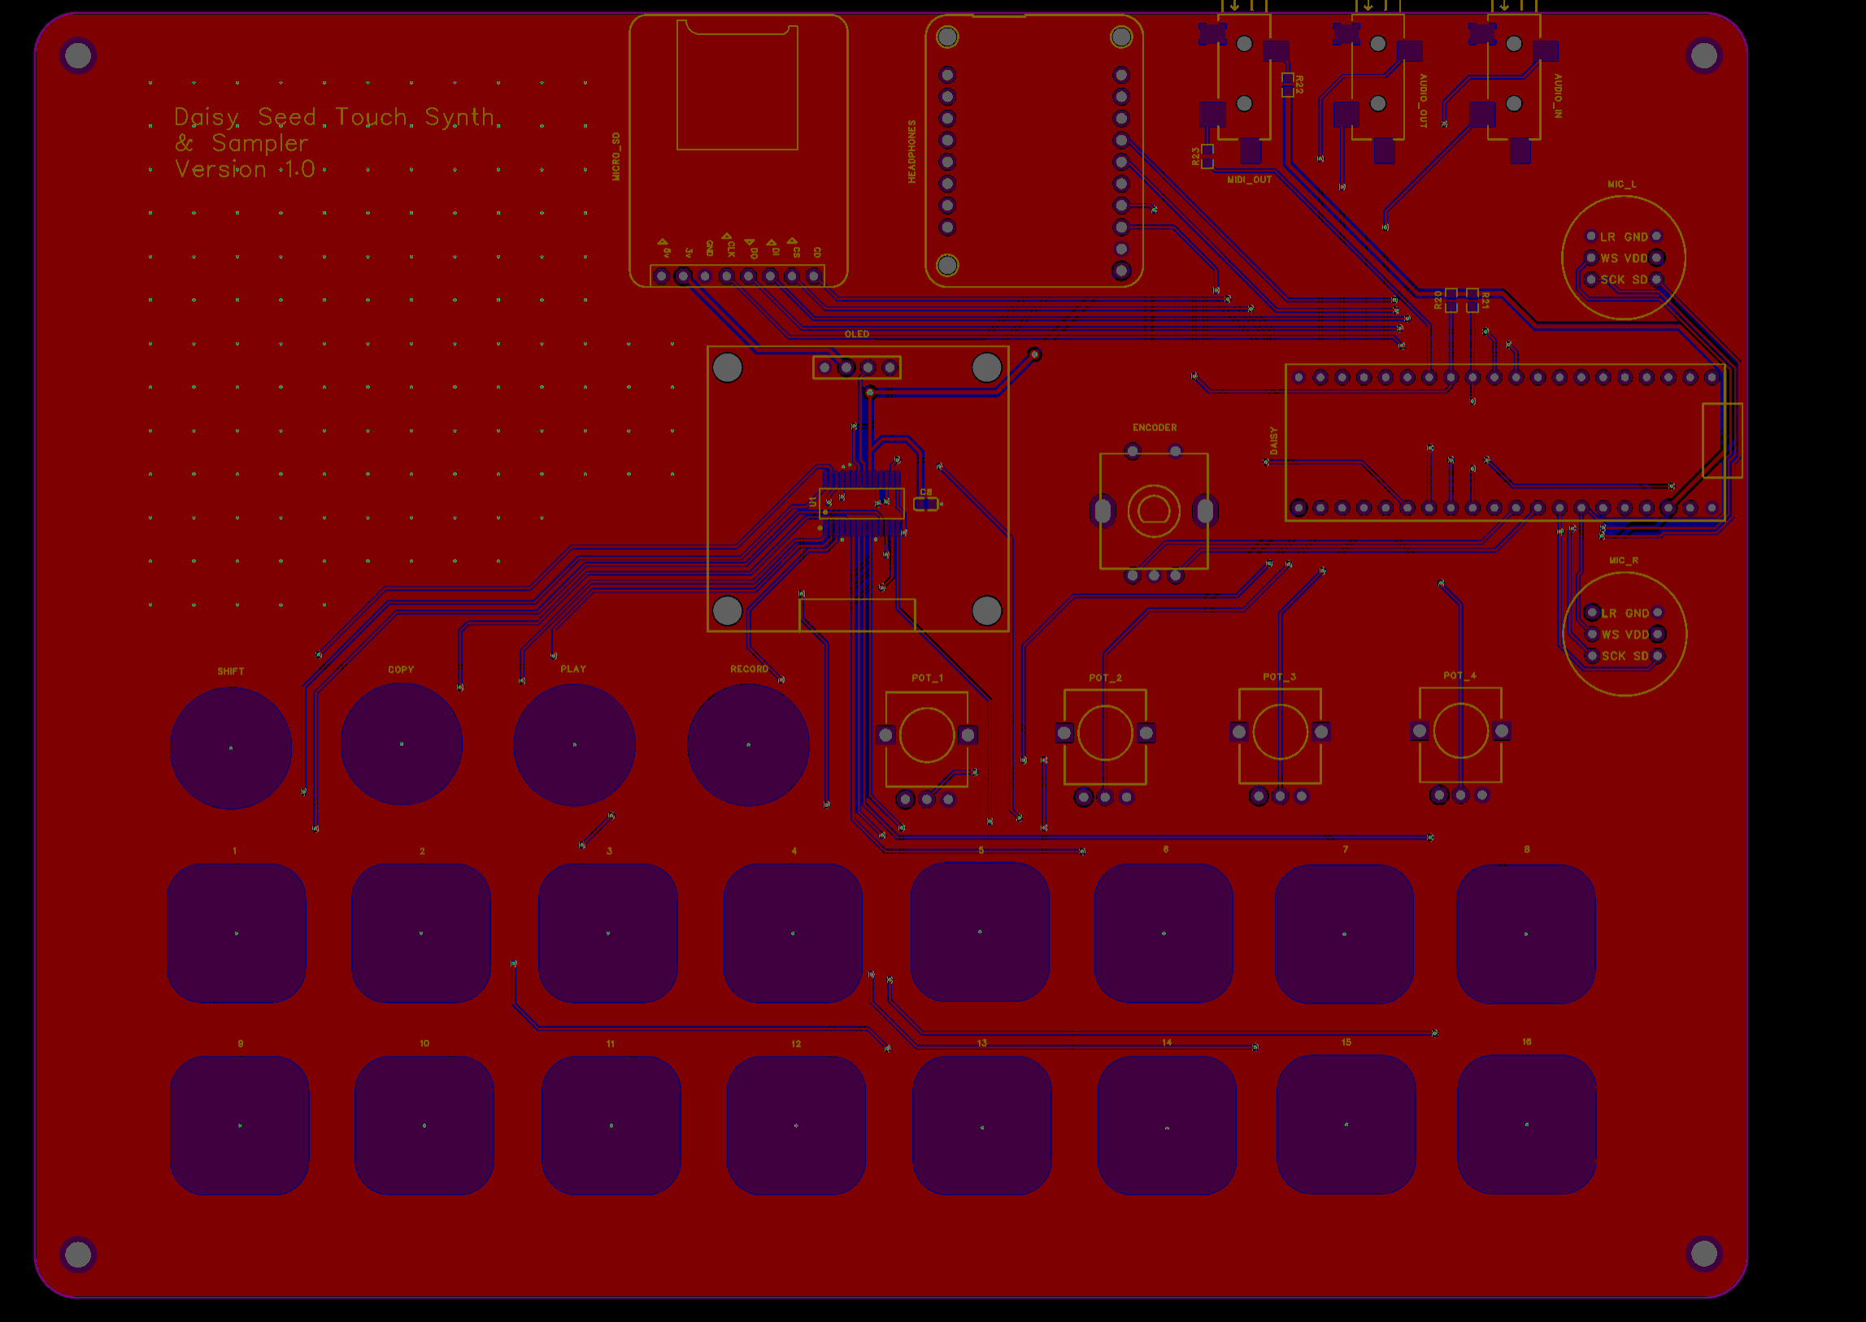Screen dimensions: 1866x1322
Task: Select the C8 capacitor beside U1
Action: [x=924, y=504]
